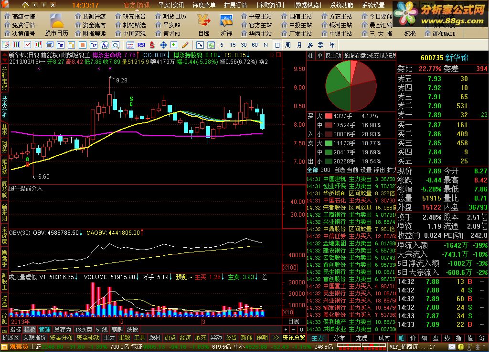Viewport: 489px width, 352px height.
Task: Collapse the chart with the red corner arrows
Action: [x=4, y=58]
